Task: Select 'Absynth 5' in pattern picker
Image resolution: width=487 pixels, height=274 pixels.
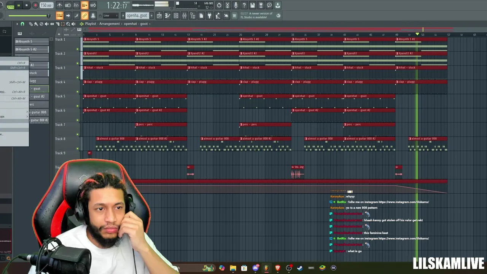Action: (32, 41)
